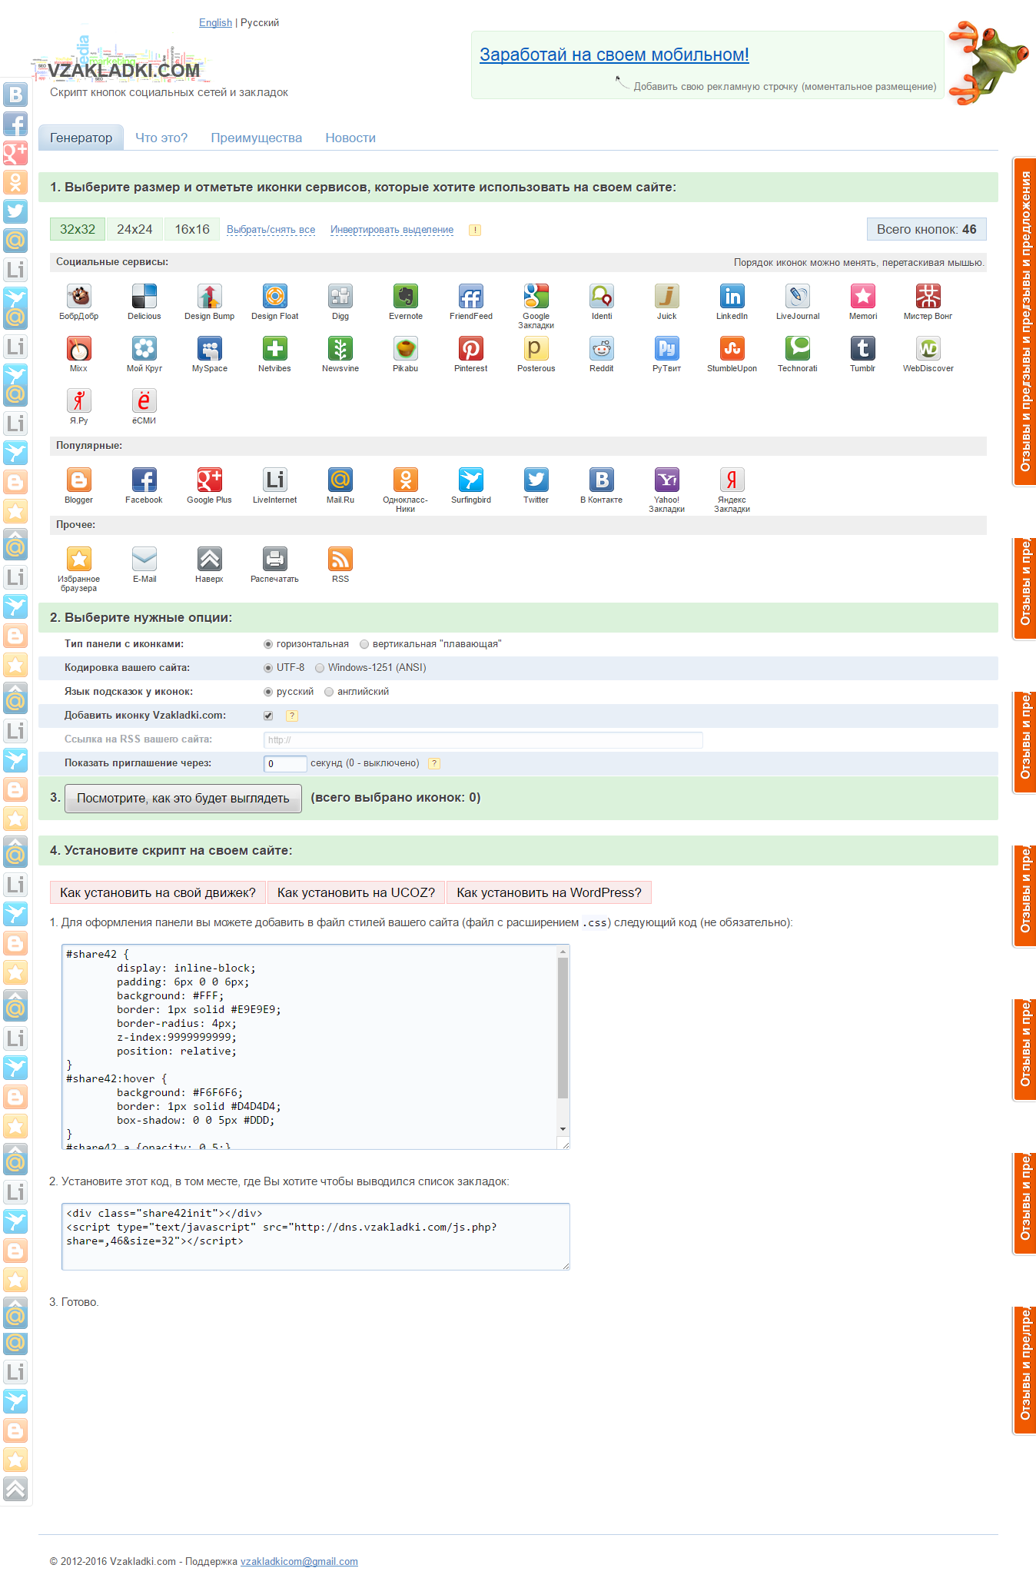Toggle the add Vzakladki.com icon checkbox
This screenshot has height=1588, width=1036.
pos(268,716)
